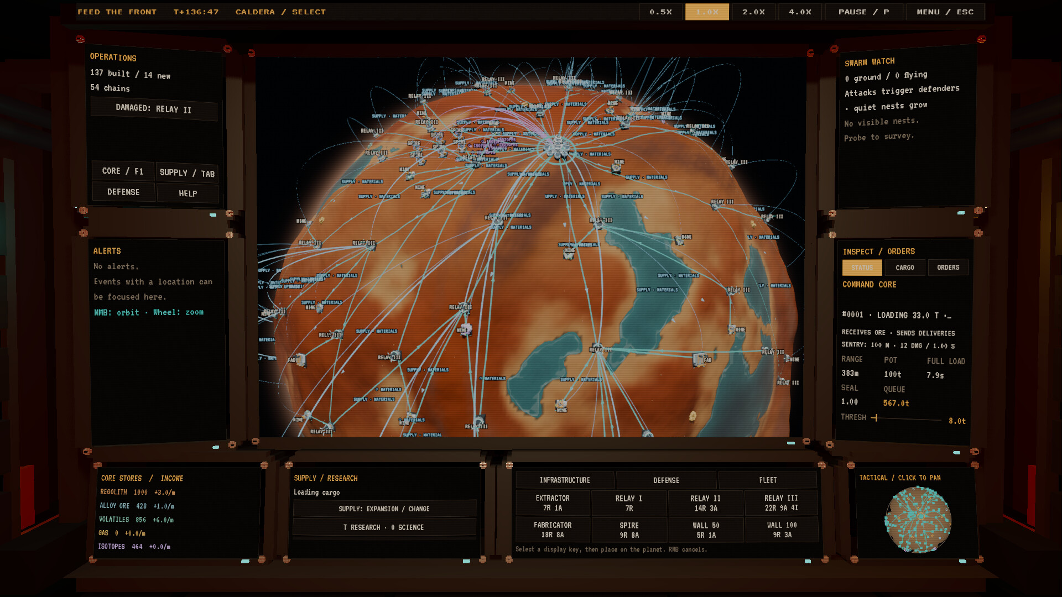The image size is (1062, 597).
Task: Click the DAMAGED: RELAY II notice
Action: [154, 109]
